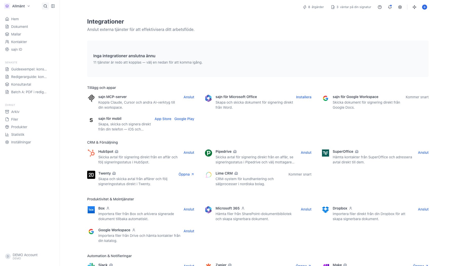The image size is (456, 266).
Task: Click the search icon in sidebar header
Action: pyautogui.click(x=45, y=6)
